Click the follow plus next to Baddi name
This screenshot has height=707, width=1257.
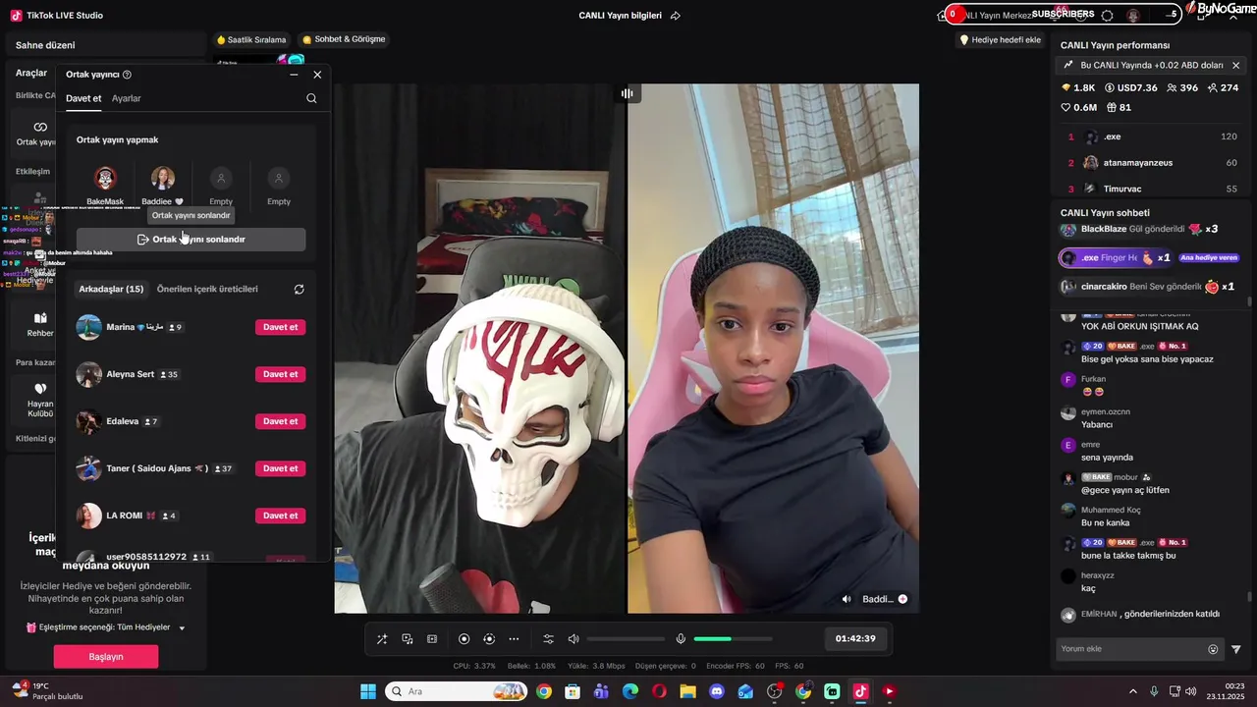(x=902, y=599)
